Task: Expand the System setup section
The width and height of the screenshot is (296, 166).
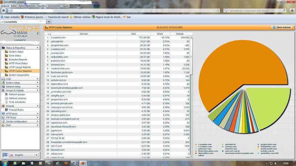Action: [37, 83]
